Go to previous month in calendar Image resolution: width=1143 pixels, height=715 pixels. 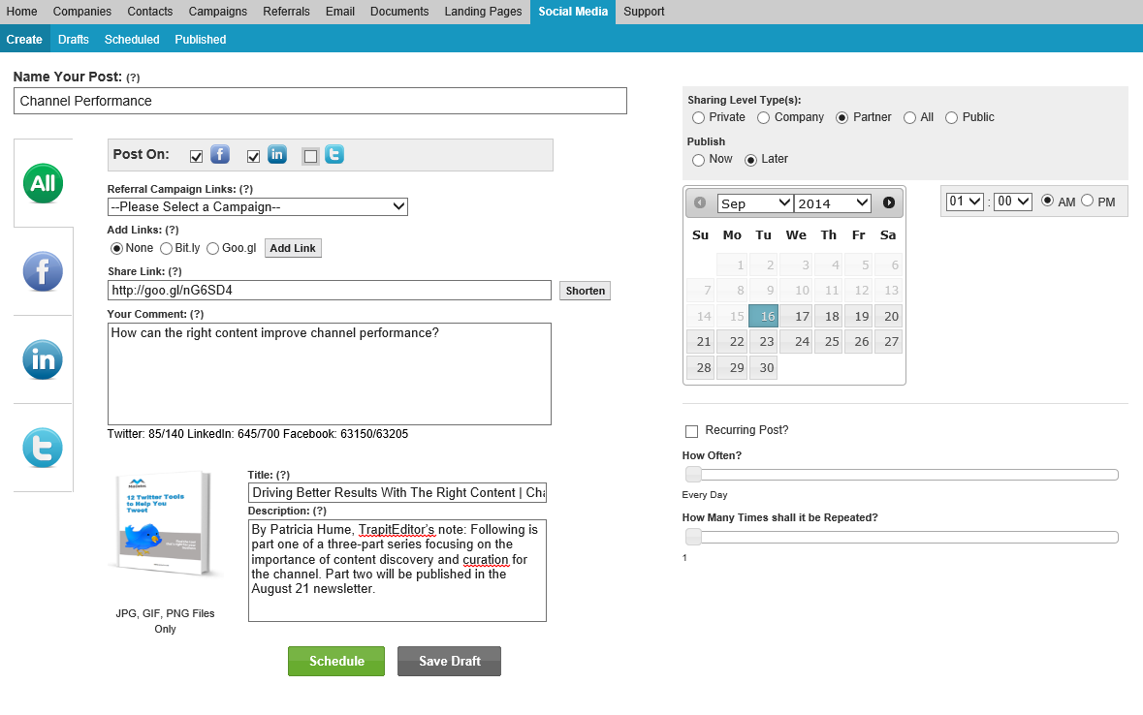(x=700, y=202)
